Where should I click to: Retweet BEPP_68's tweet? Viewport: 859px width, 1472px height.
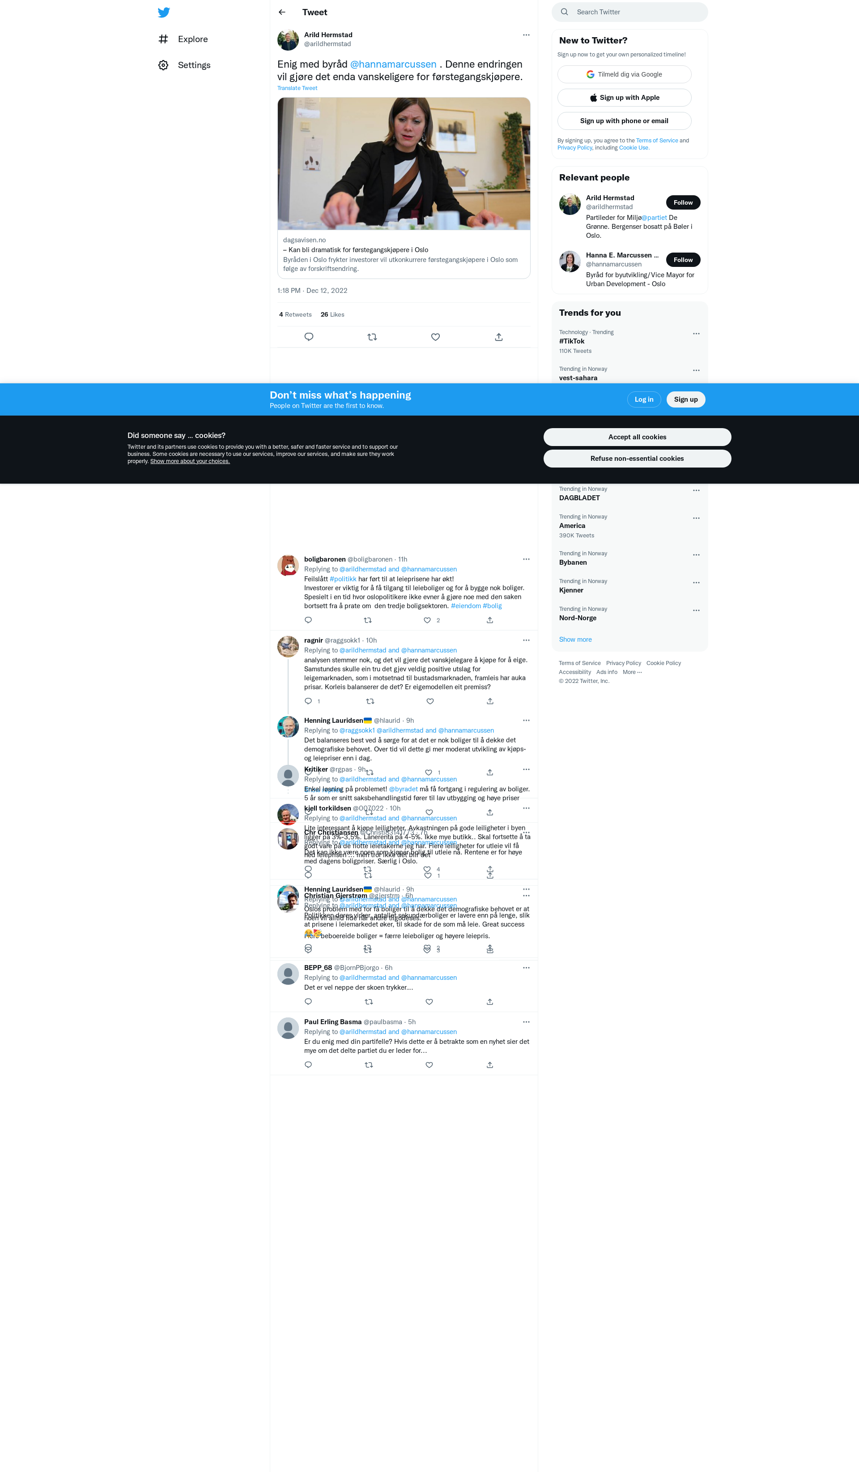(369, 1002)
